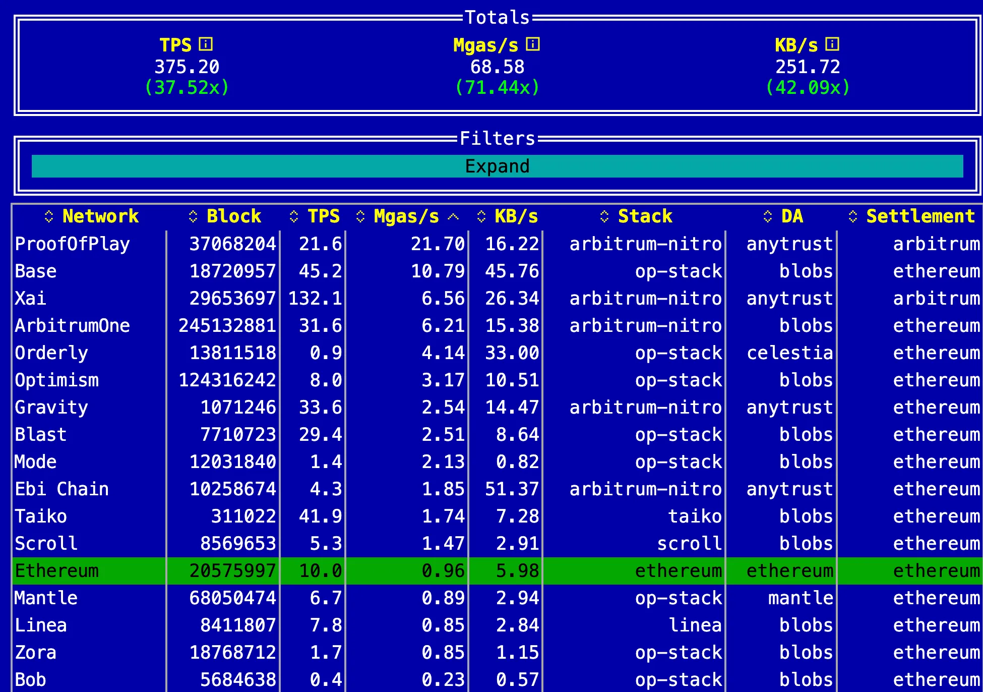The height and width of the screenshot is (692, 983).
Task: Sort table by KB/s column header text
Action: tap(516, 216)
